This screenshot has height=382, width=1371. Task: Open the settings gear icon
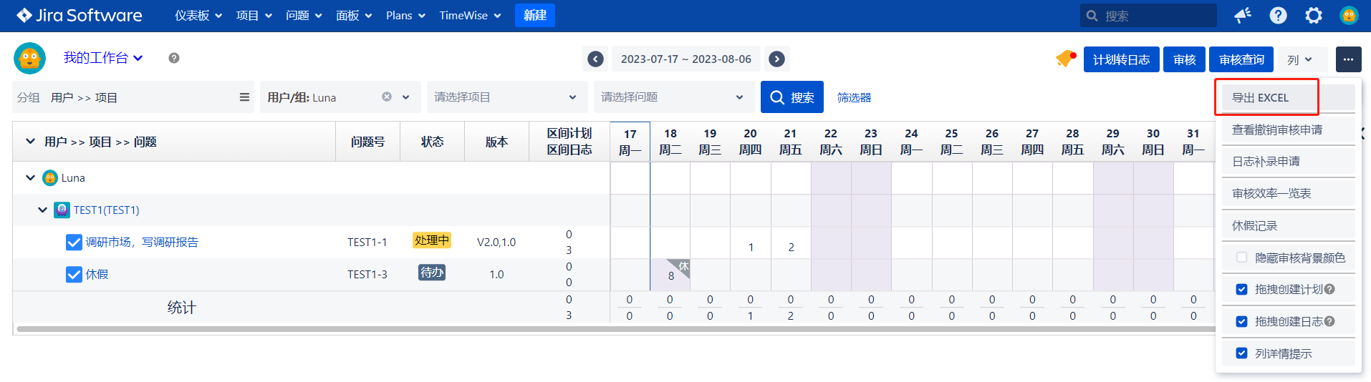(x=1313, y=16)
